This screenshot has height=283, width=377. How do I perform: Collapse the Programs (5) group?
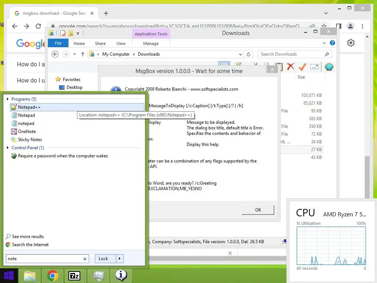(x=8, y=99)
